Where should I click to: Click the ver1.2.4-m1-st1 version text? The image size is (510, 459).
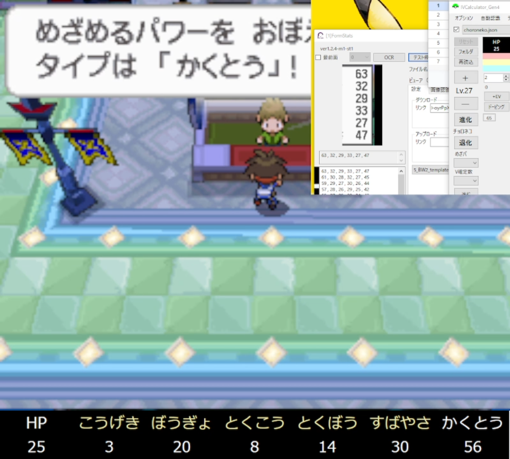click(x=336, y=48)
